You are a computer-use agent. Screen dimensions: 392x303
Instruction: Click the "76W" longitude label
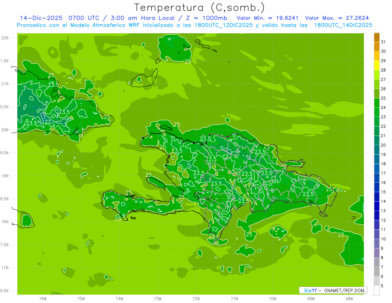point(43,299)
